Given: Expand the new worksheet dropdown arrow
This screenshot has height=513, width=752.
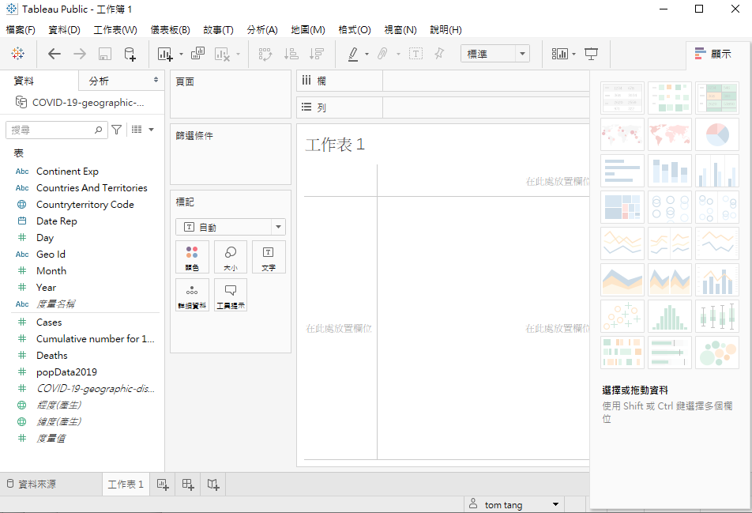Looking at the screenshot, I should pyautogui.click(x=181, y=55).
